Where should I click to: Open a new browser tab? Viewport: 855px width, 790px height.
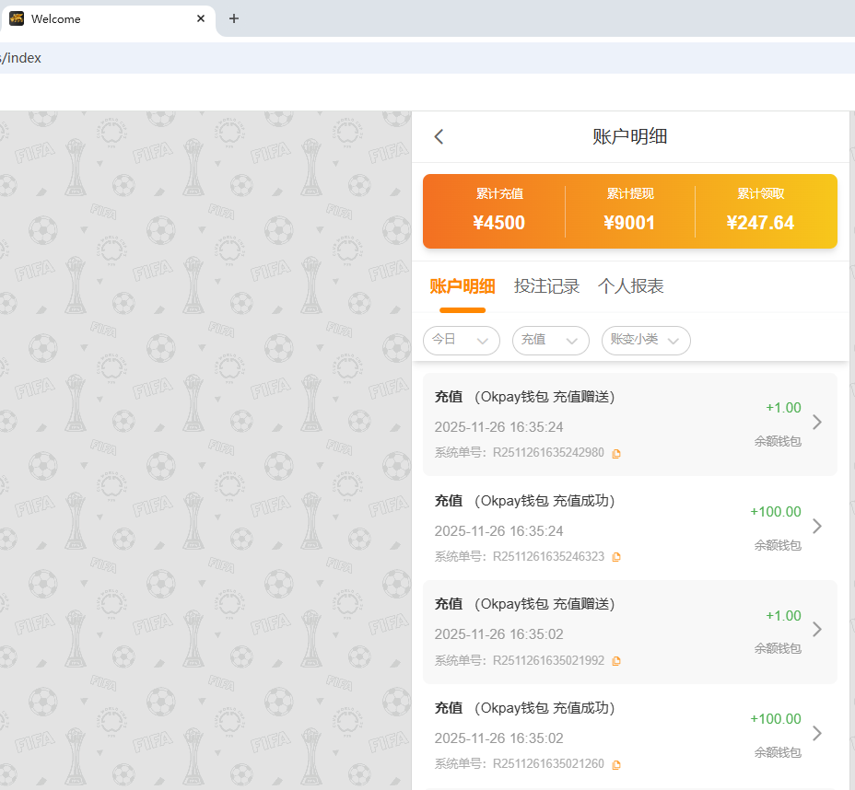[x=234, y=18]
